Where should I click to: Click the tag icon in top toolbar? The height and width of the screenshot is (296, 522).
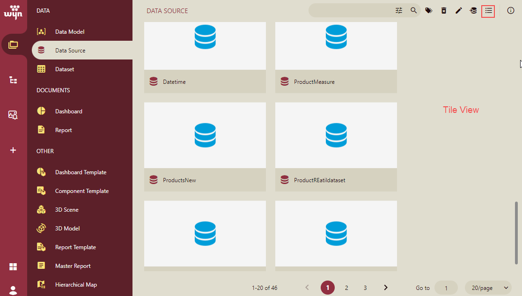point(428,10)
